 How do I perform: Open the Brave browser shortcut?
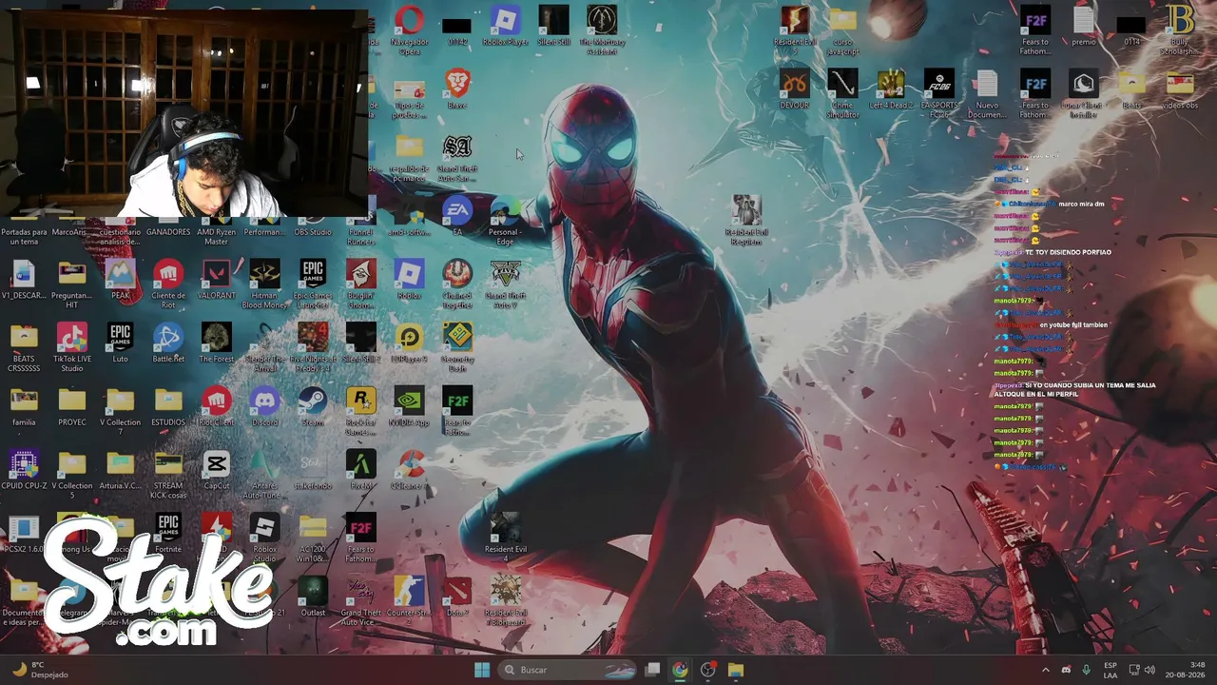pos(457,90)
